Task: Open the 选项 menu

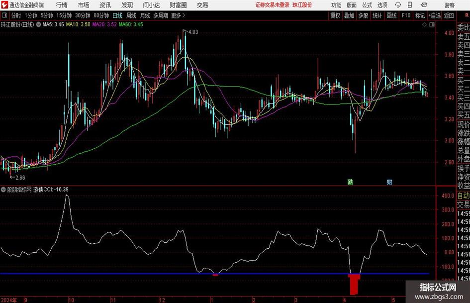Action: click(x=382, y=5)
